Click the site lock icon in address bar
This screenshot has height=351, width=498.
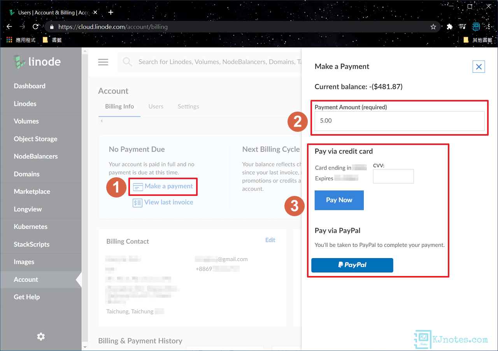pyautogui.click(x=52, y=27)
